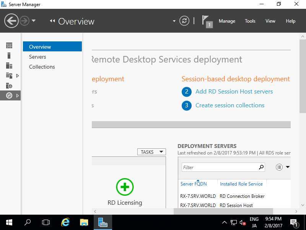The width and height of the screenshot is (306, 230).
Task: Open the File and Storage Services icon
Action: (9, 76)
